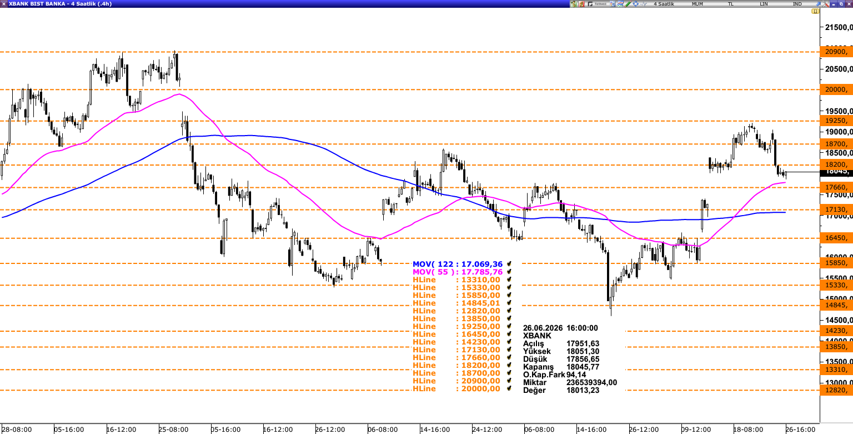Toggle the HLine 14845,01 checkmark
This screenshot has height=434, width=853.
(509, 303)
